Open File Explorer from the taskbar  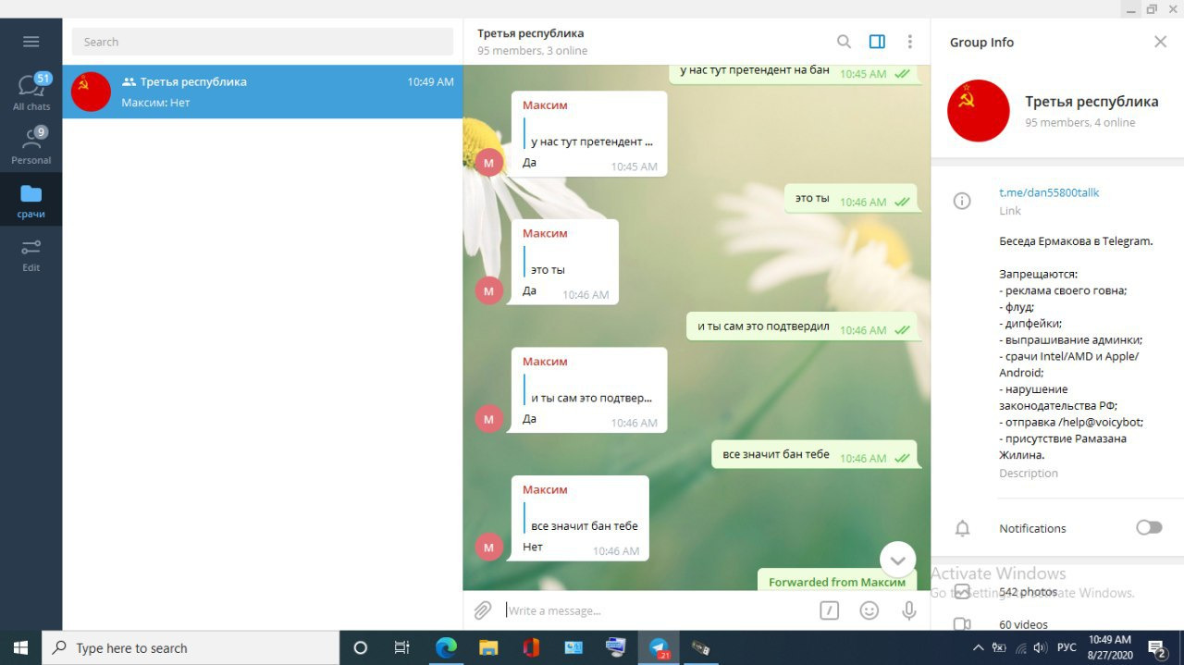click(488, 648)
